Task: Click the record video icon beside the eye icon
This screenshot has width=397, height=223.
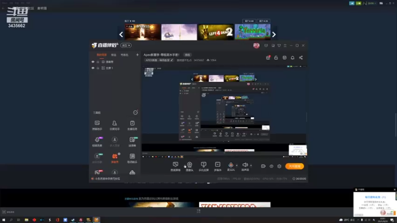Action: click(x=264, y=166)
